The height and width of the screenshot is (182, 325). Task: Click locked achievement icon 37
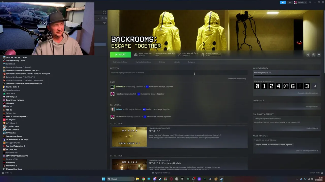[286, 86]
